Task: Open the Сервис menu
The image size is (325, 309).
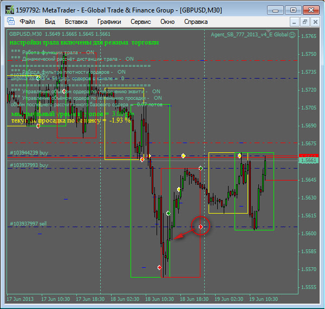Action: [x=140, y=22]
